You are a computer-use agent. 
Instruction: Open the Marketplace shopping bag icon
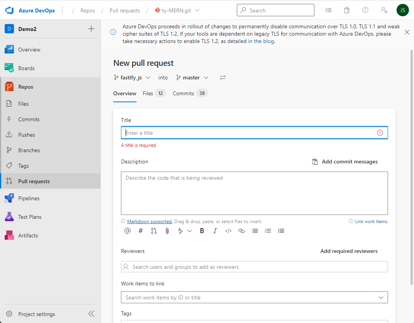point(347,10)
